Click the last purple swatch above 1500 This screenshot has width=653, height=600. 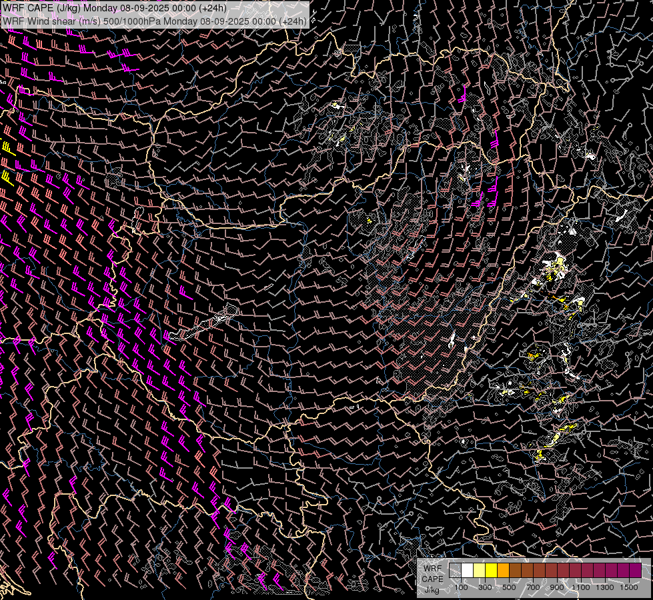636,571
